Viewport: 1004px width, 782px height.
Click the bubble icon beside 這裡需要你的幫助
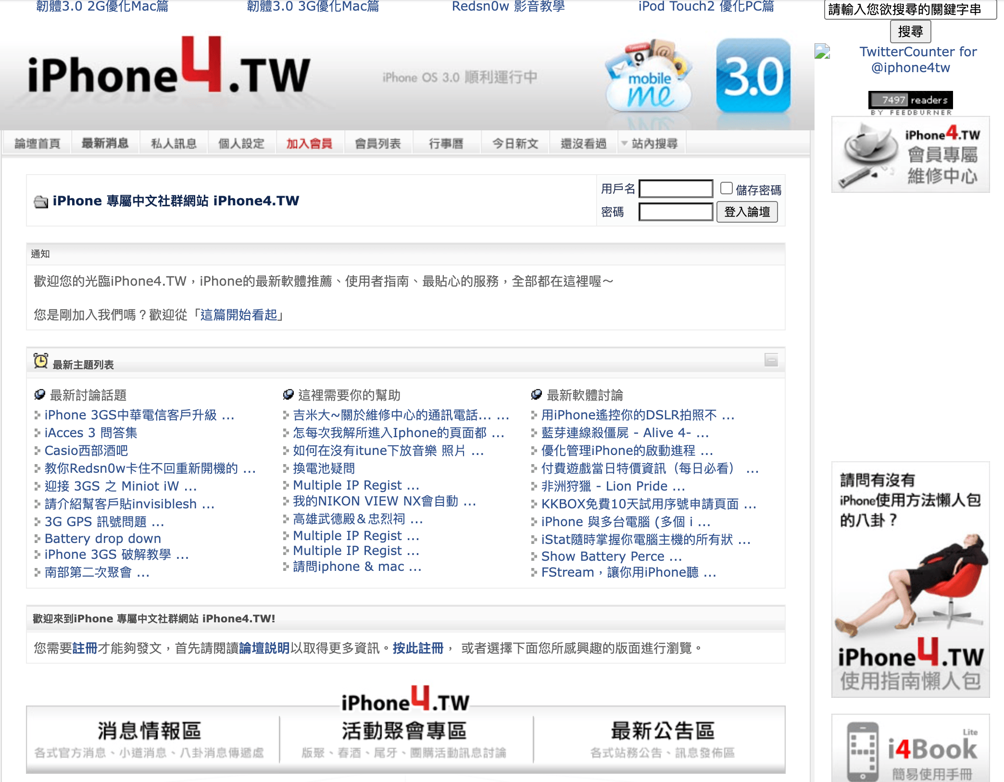(289, 395)
